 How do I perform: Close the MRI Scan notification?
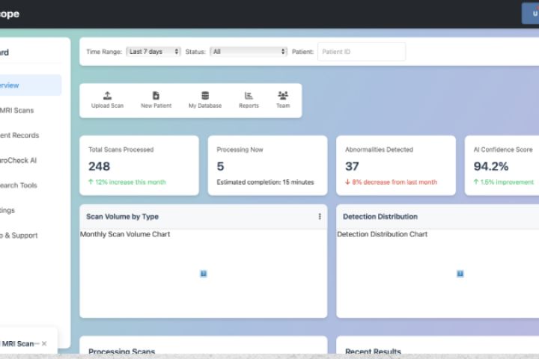point(44,343)
